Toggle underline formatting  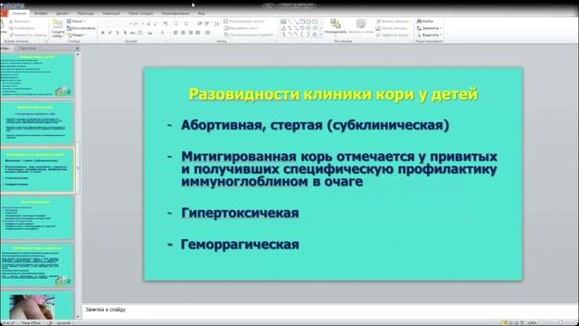(x=118, y=33)
